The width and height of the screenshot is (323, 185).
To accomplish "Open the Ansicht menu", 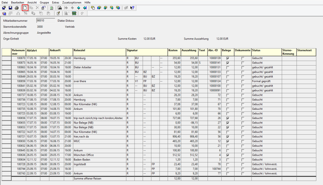I will click(32, 2).
